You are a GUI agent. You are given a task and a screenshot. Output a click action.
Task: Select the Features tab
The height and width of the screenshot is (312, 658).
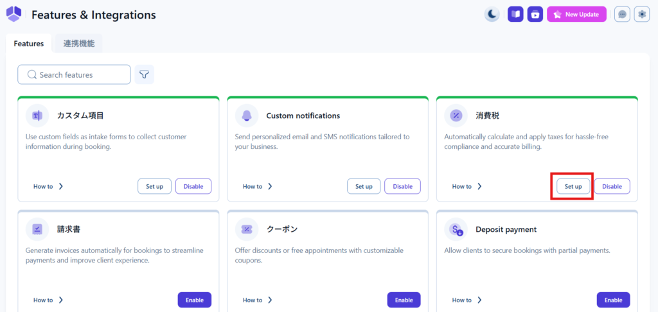click(x=29, y=44)
